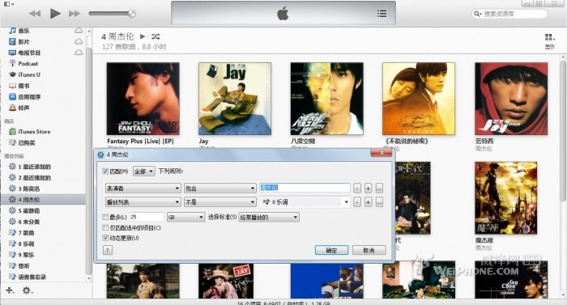Click the add playlist plus button
The height and width of the screenshot is (305, 567).
pos(10,290)
